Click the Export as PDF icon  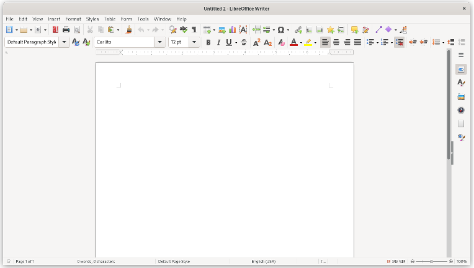[x=55, y=29]
